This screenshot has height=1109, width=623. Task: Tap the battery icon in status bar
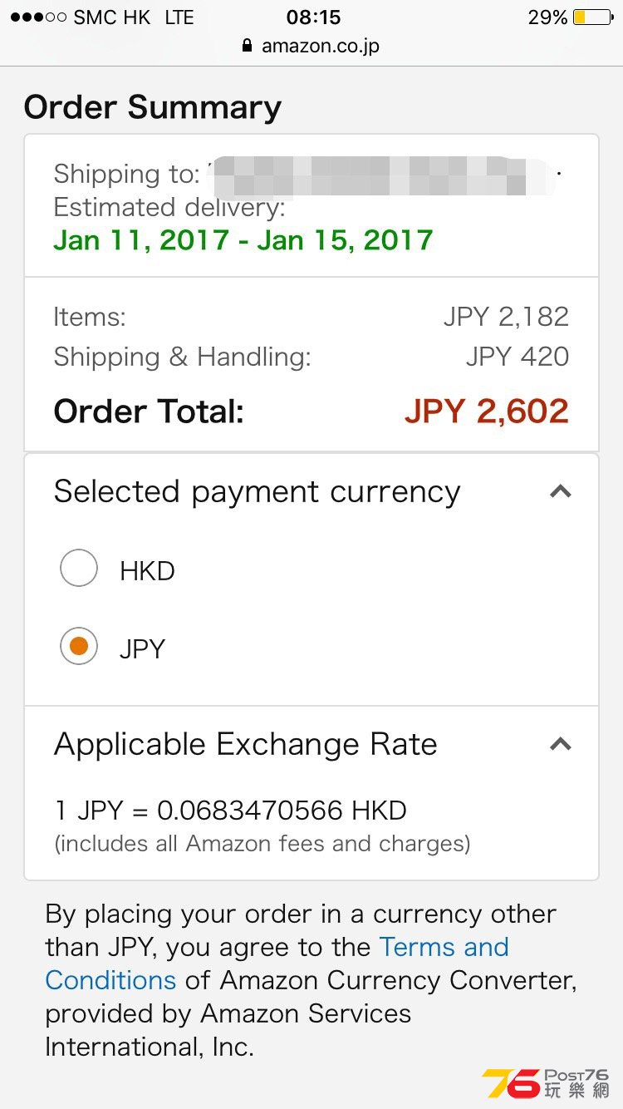point(592,17)
